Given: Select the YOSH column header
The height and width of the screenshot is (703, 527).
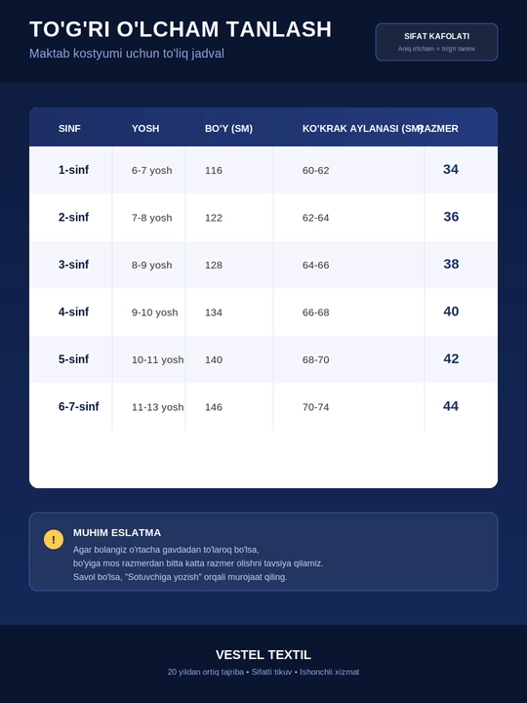Looking at the screenshot, I should point(145,129).
